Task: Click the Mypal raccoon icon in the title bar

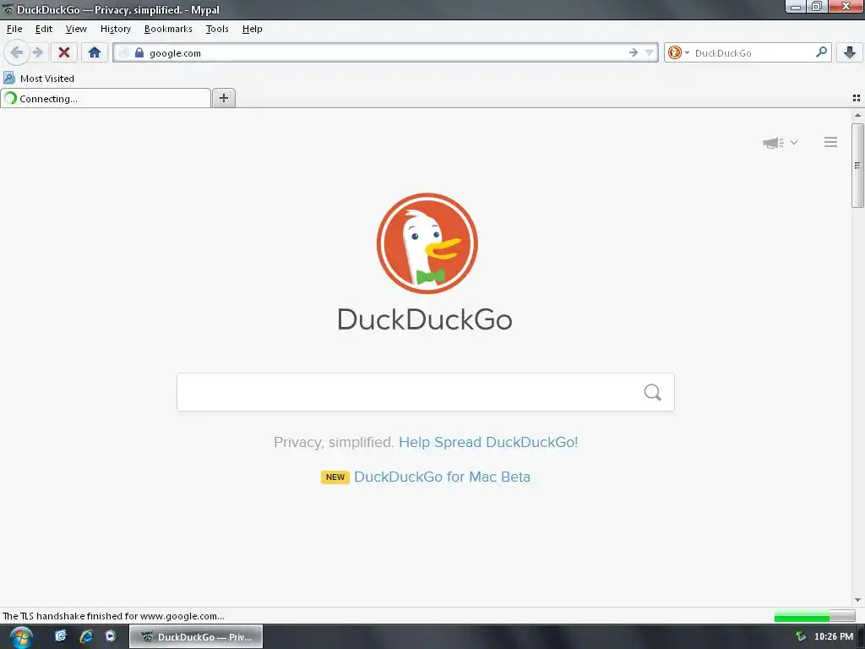Action: [x=8, y=9]
